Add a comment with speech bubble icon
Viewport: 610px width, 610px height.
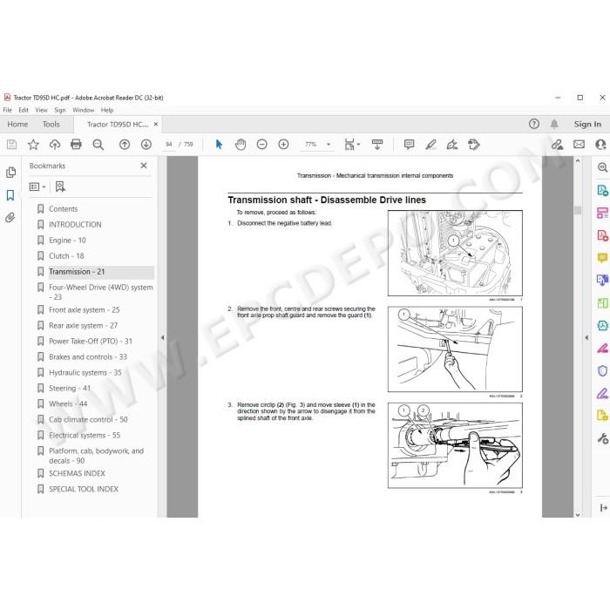(410, 145)
